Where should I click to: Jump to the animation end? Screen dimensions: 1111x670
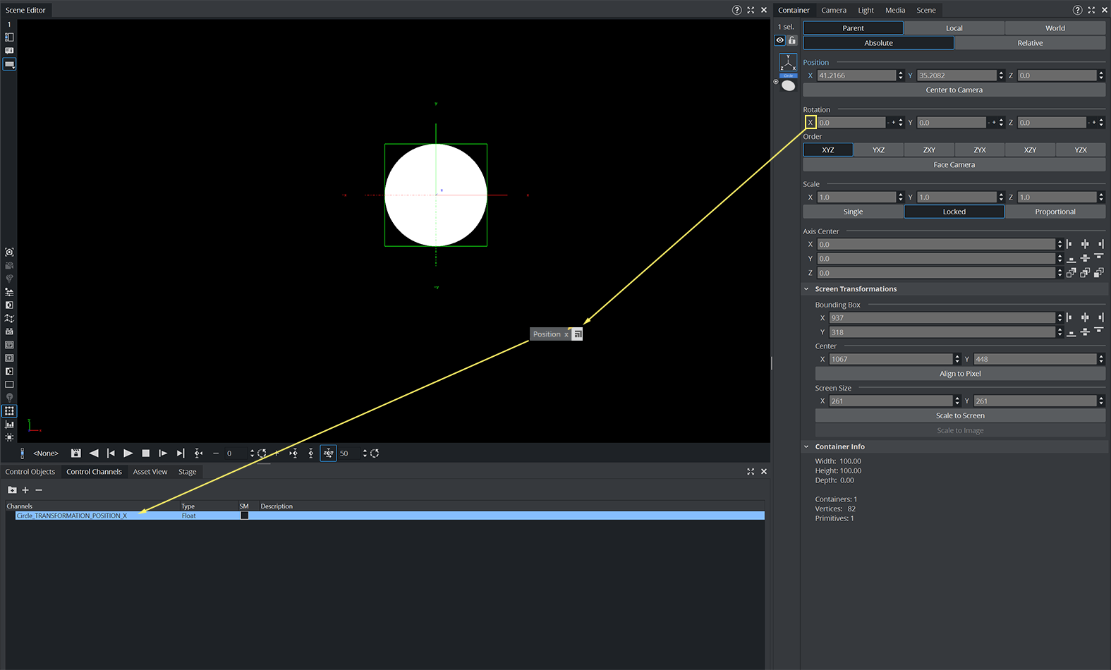[180, 453]
